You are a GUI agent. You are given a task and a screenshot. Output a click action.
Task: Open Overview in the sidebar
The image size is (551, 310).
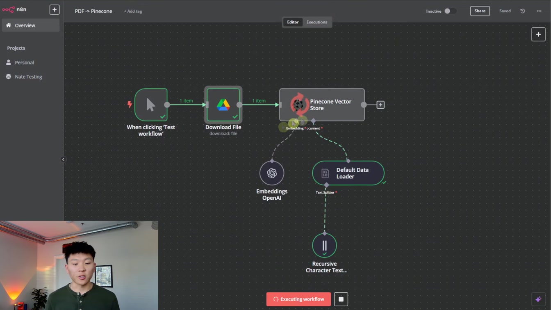(31, 25)
